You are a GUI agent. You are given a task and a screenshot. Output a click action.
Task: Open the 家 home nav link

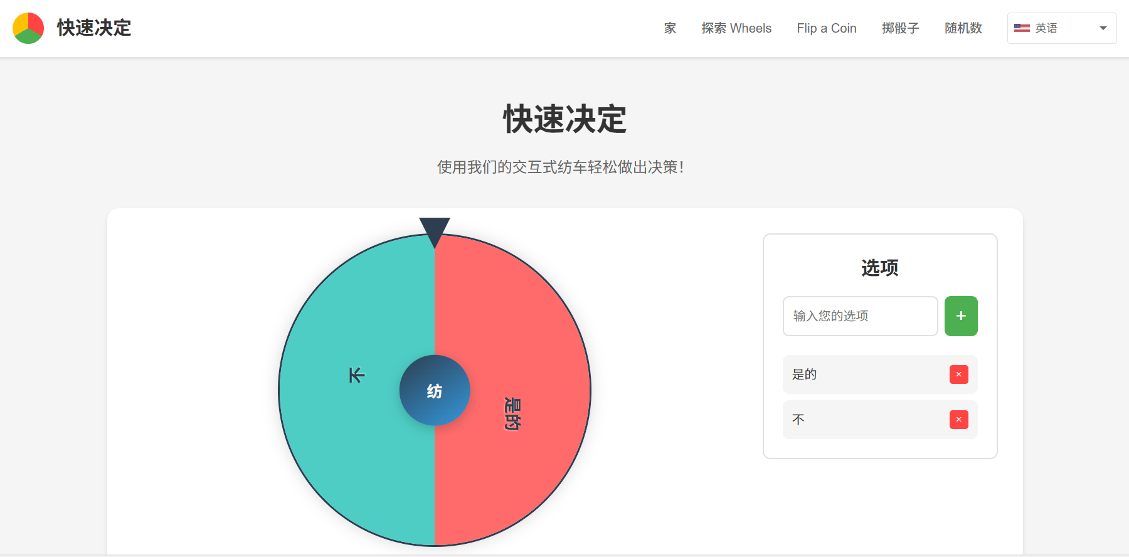pyautogui.click(x=670, y=28)
